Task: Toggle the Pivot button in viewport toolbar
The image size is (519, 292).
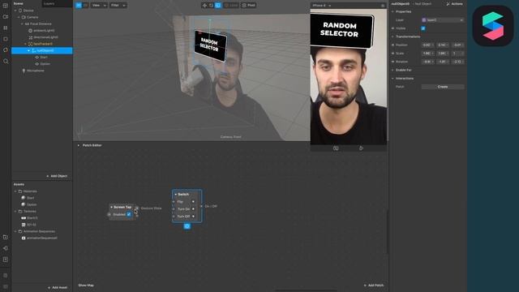Action: click(249, 6)
